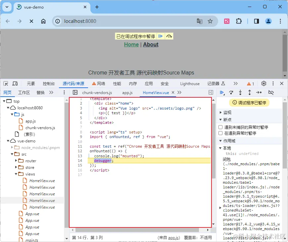The width and height of the screenshot is (288, 242).
Task: Resume from the paused-in-debugger page overlay
Action: click(x=161, y=36)
